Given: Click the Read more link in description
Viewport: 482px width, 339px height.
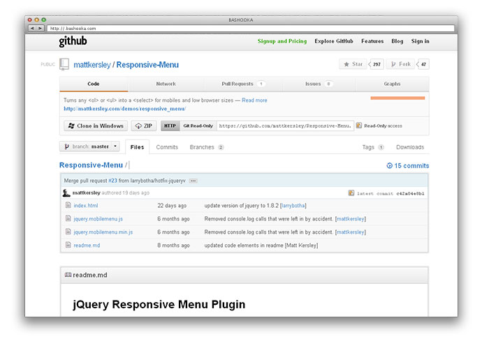Looking at the screenshot, I should [254, 100].
